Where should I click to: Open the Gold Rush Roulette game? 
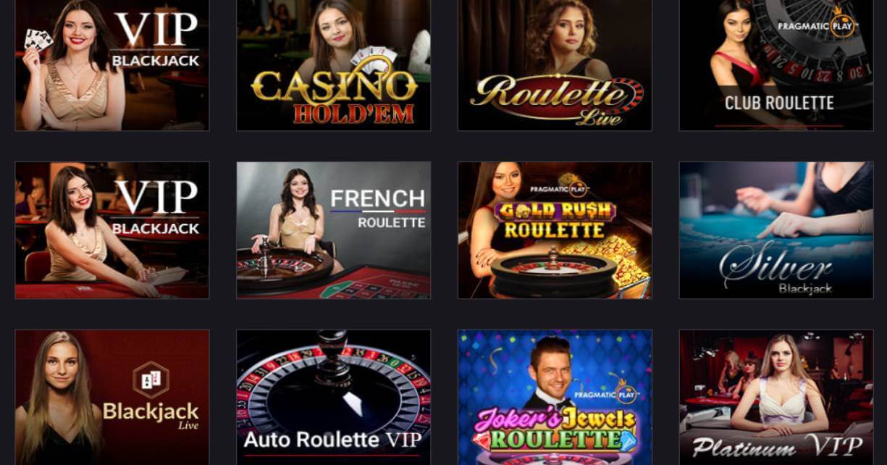[x=555, y=230]
